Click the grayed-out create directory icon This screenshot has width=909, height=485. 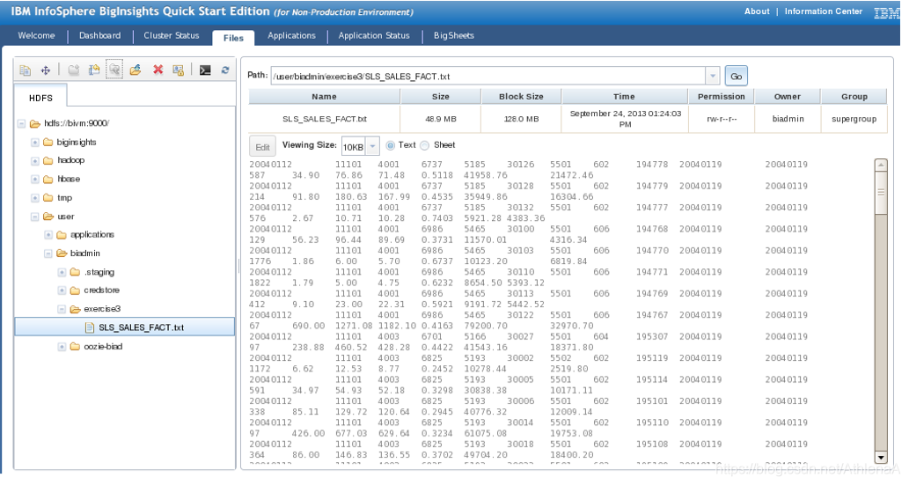[x=73, y=70]
